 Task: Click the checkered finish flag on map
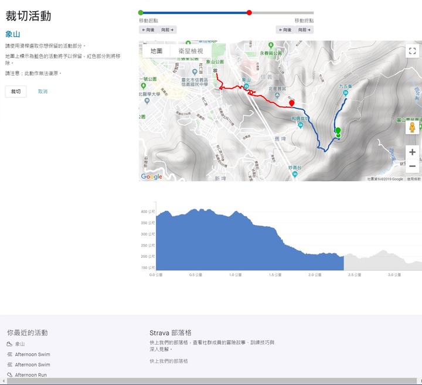click(x=215, y=70)
